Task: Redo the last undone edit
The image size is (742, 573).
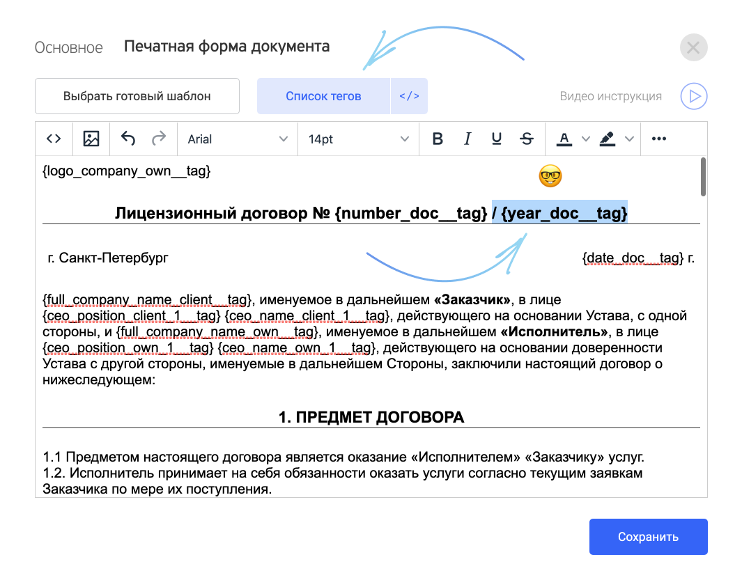Action: pos(159,139)
